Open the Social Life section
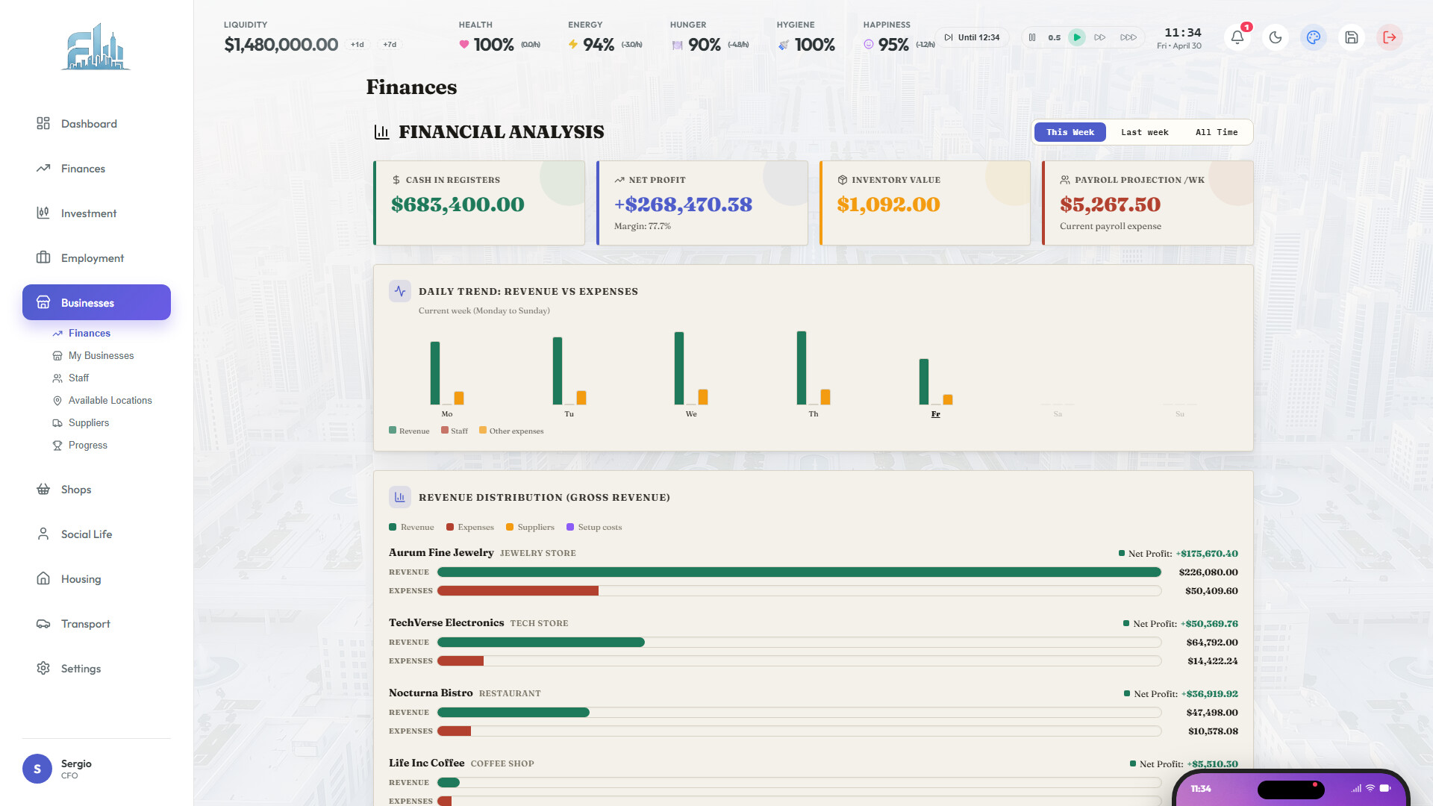1433x806 pixels. click(x=96, y=534)
